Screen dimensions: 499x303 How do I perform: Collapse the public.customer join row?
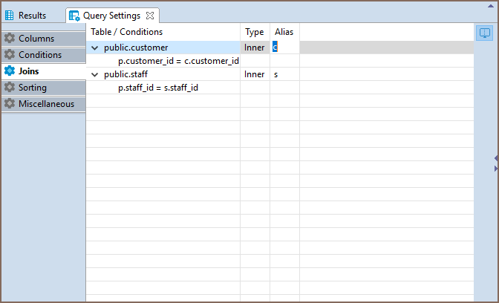(95, 48)
